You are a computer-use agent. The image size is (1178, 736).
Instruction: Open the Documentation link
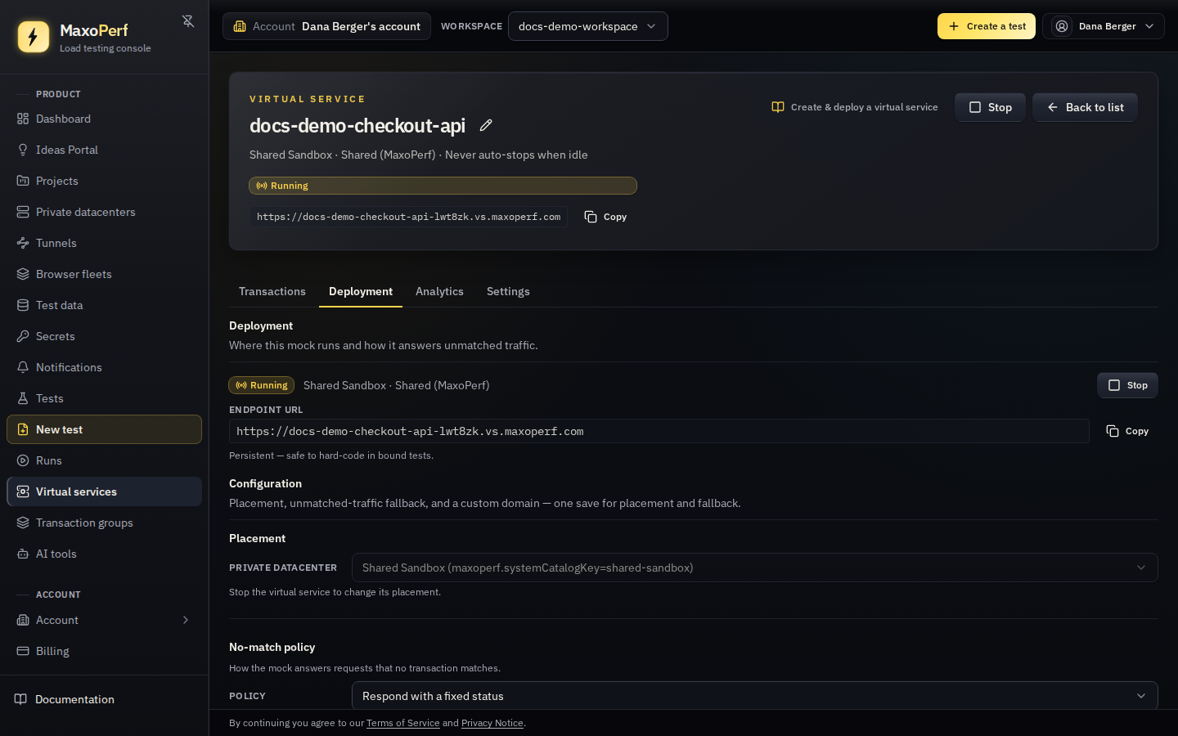pos(105,699)
